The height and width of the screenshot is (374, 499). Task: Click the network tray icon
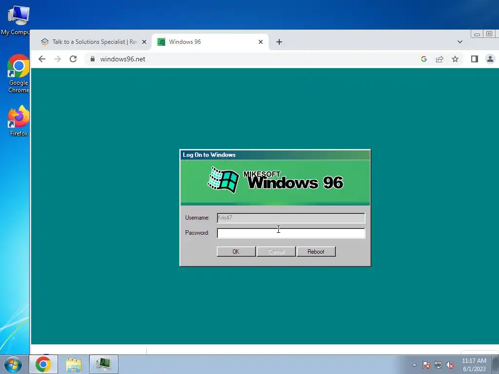438,365
